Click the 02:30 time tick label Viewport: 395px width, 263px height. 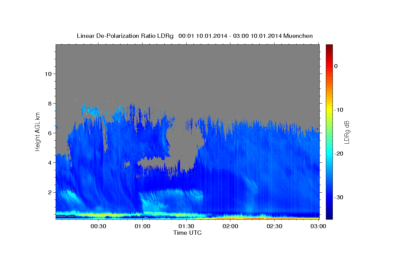point(274,226)
